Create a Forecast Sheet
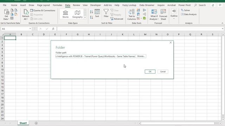 (x=163, y=15)
